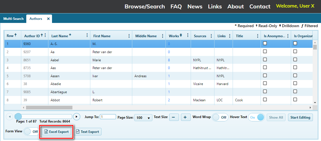Screen dimensions: 321x141
Task: Switch to the Multi-Search tab
Action: click(13, 19)
